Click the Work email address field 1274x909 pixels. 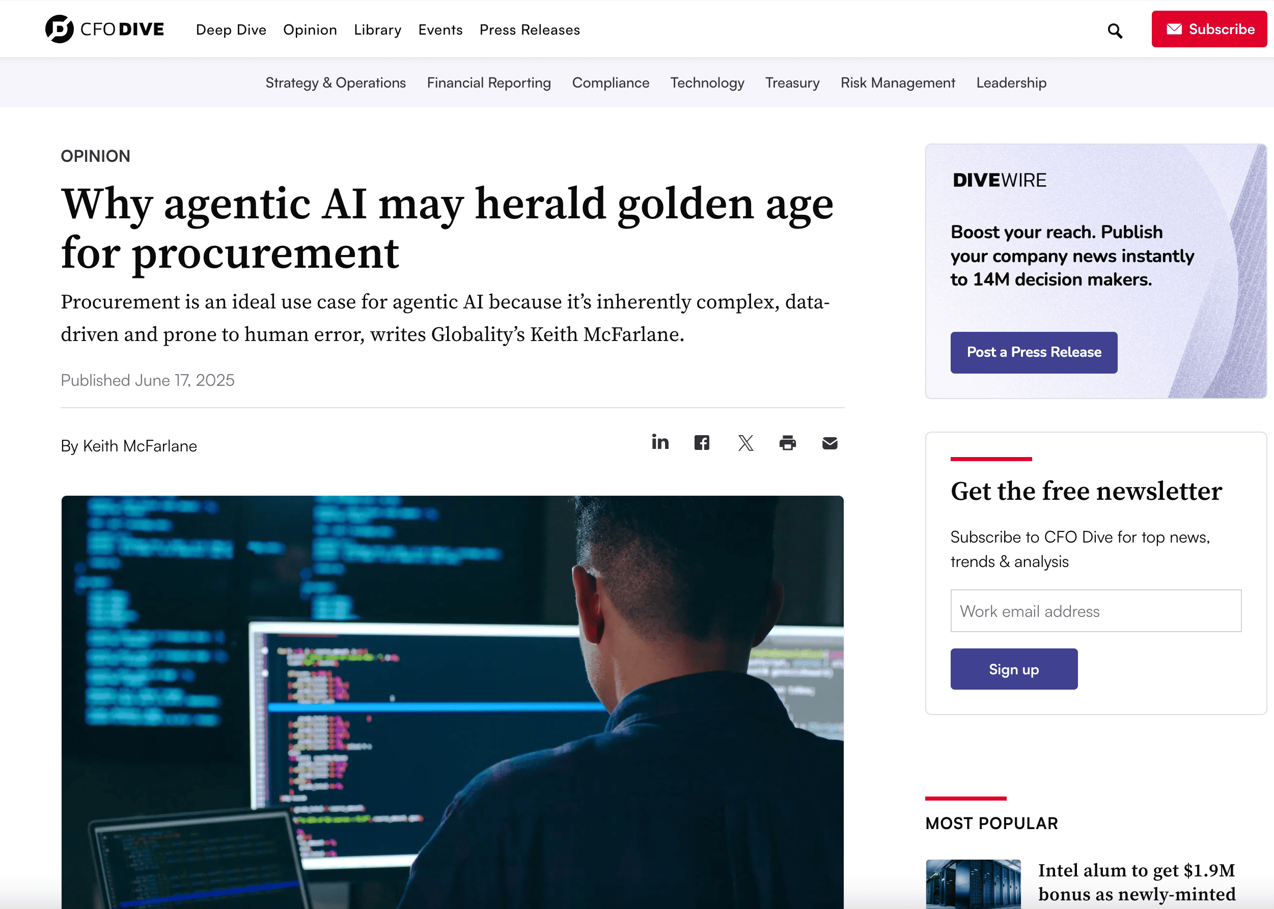[x=1095, y=611]
